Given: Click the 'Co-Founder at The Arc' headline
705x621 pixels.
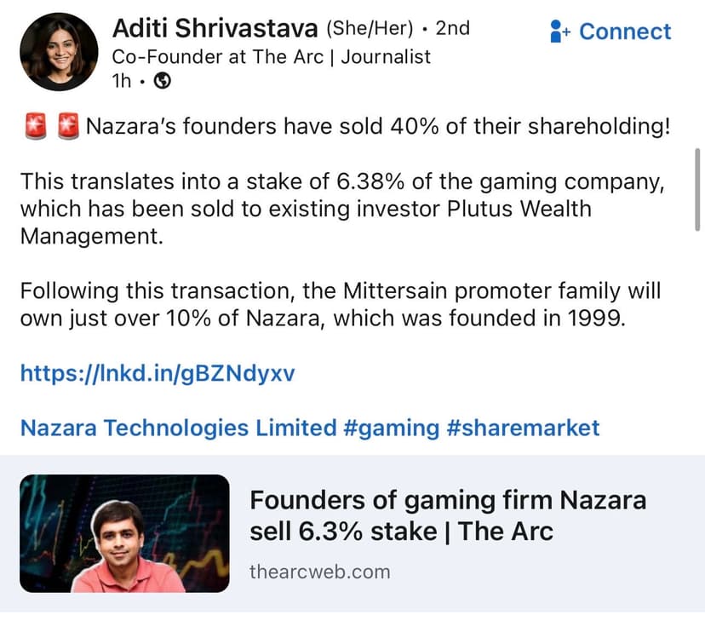Looking at the screenshot, I should (271, 57).
